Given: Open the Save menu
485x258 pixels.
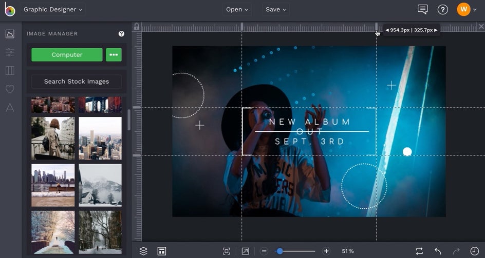Looking at the screenshot, I should pyautogui.click(x=275, y=9).
